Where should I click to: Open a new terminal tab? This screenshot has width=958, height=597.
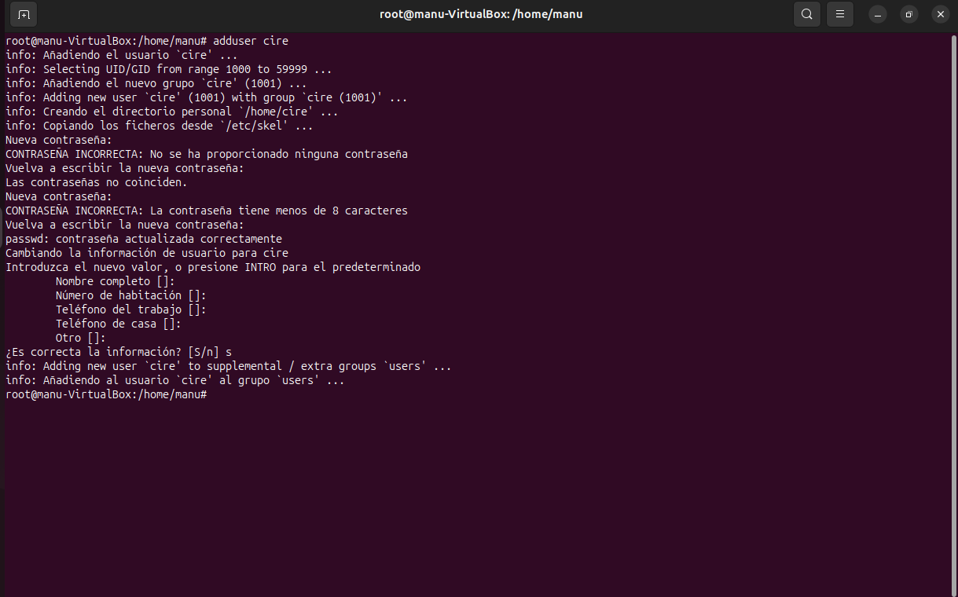24,14
